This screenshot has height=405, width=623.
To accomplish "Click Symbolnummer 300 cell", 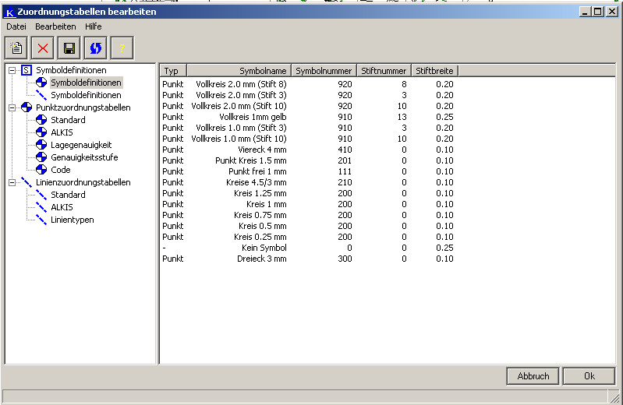I will point(345,259).
